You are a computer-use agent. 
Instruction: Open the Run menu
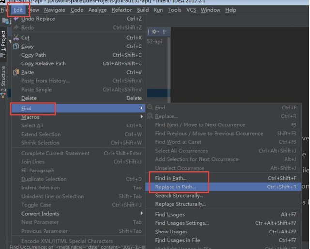click(x=158, y=10)
